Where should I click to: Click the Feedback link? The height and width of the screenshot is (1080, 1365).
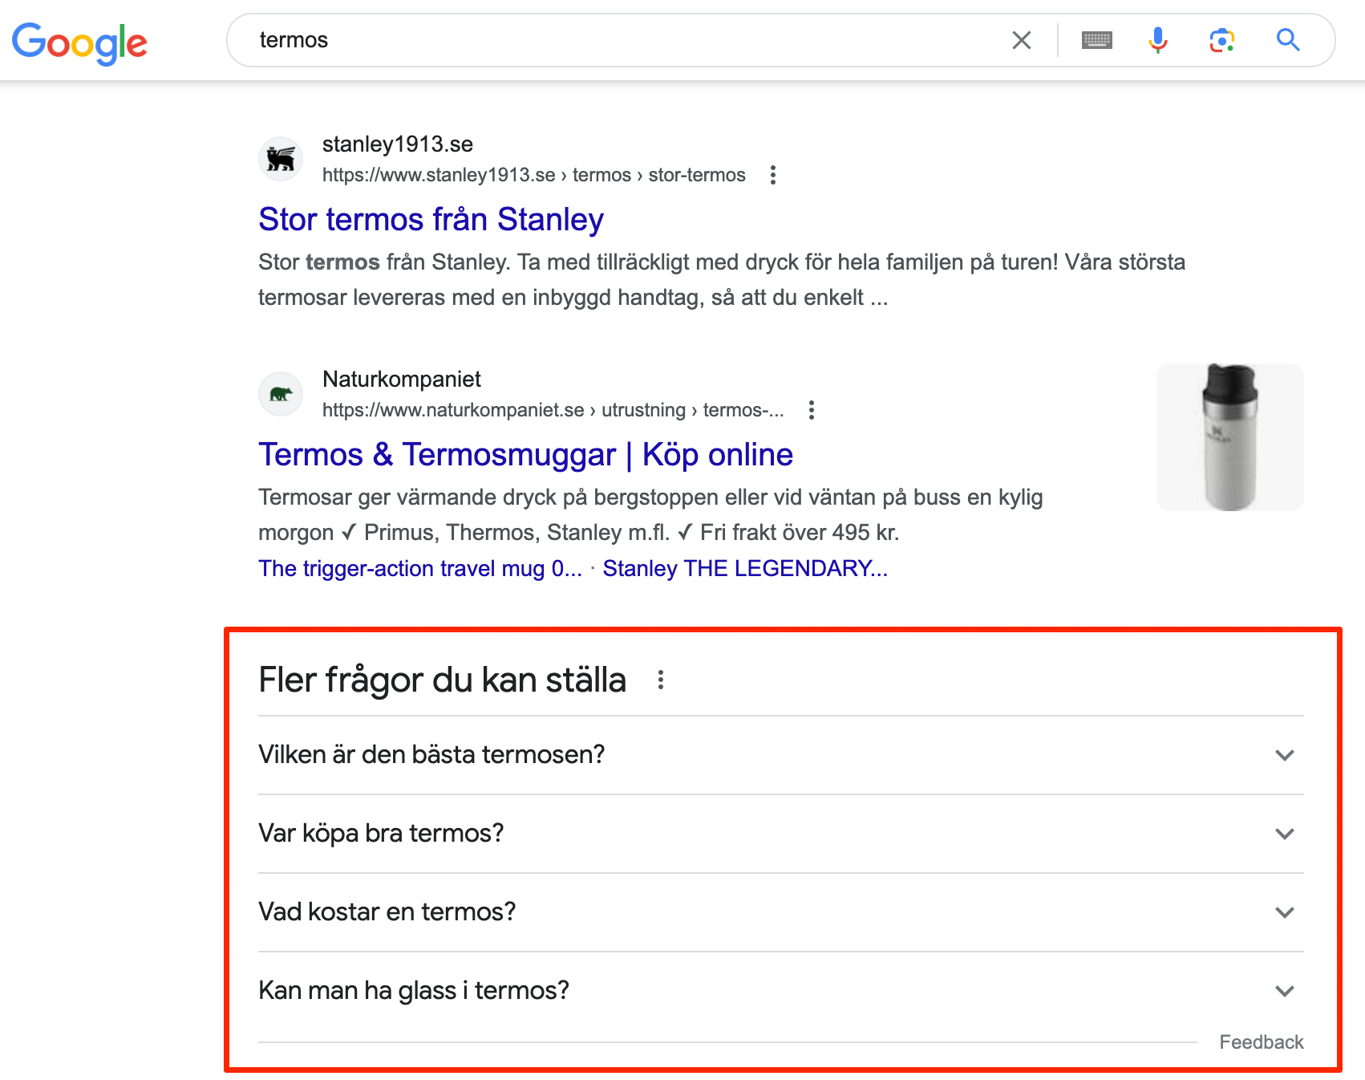pyautogui.click(x=1261, y=1042)
